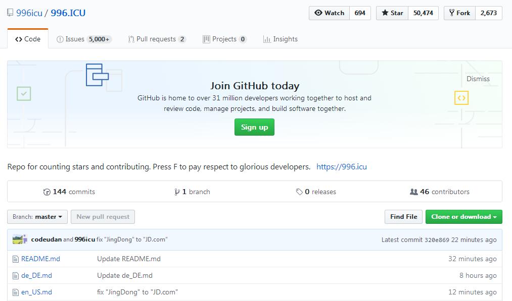The image size is (512, 301).
Task: Switch to the Issues tab
Action: [84, 39]
